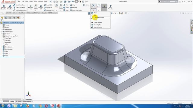Switch to the Motion Study 1 tab
Screen dimensions: 193x108
[27, 101]
